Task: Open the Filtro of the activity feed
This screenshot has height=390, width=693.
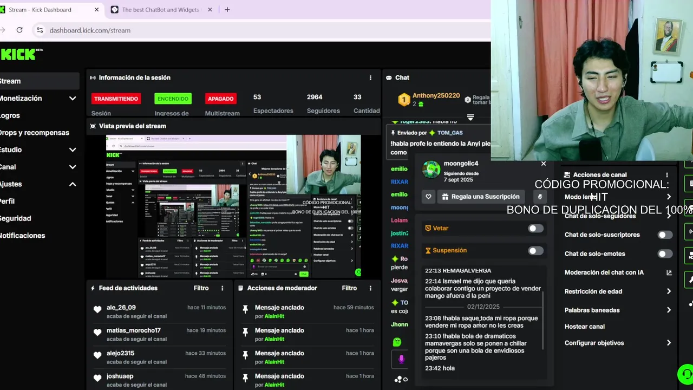Action: [x=201, y=288]
